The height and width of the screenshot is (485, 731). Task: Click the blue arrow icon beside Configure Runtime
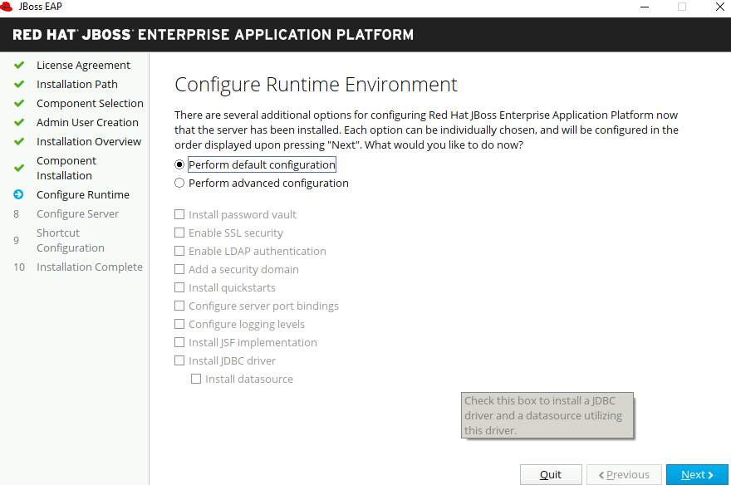(x=18, y=194)
